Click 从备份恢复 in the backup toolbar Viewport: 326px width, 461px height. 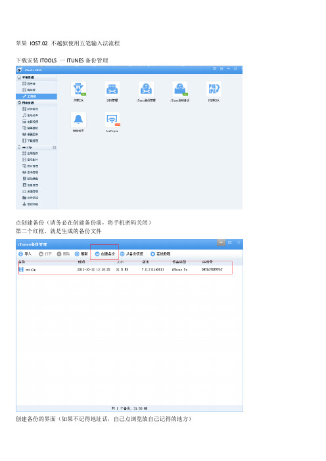[x=131, y=253]
